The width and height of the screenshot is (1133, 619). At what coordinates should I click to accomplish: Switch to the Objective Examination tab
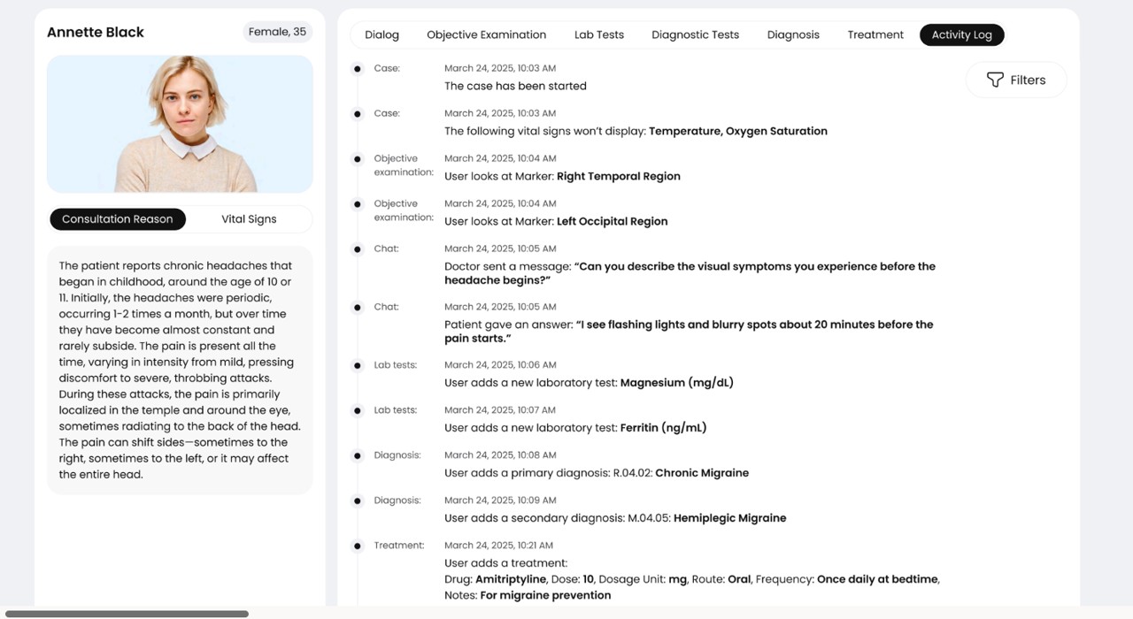pos(486,34)
